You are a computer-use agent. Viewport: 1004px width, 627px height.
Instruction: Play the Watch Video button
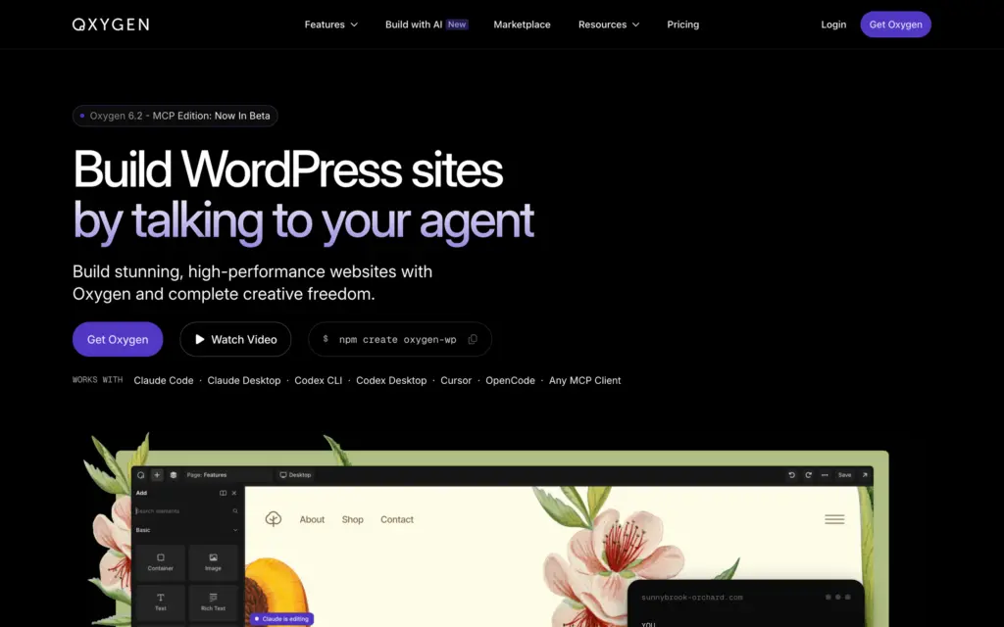[235, 339]
